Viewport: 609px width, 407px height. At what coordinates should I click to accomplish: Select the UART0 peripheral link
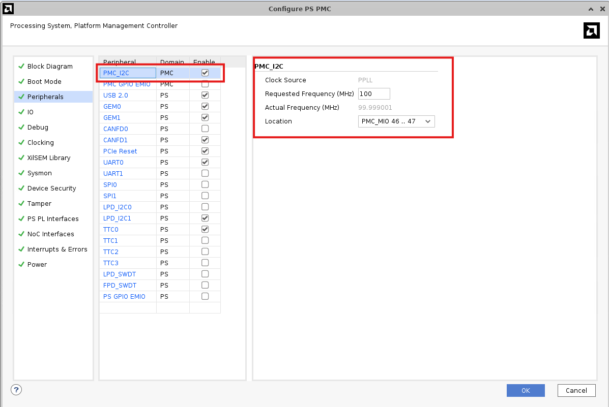pyautogui.click(x=113, y=163)
